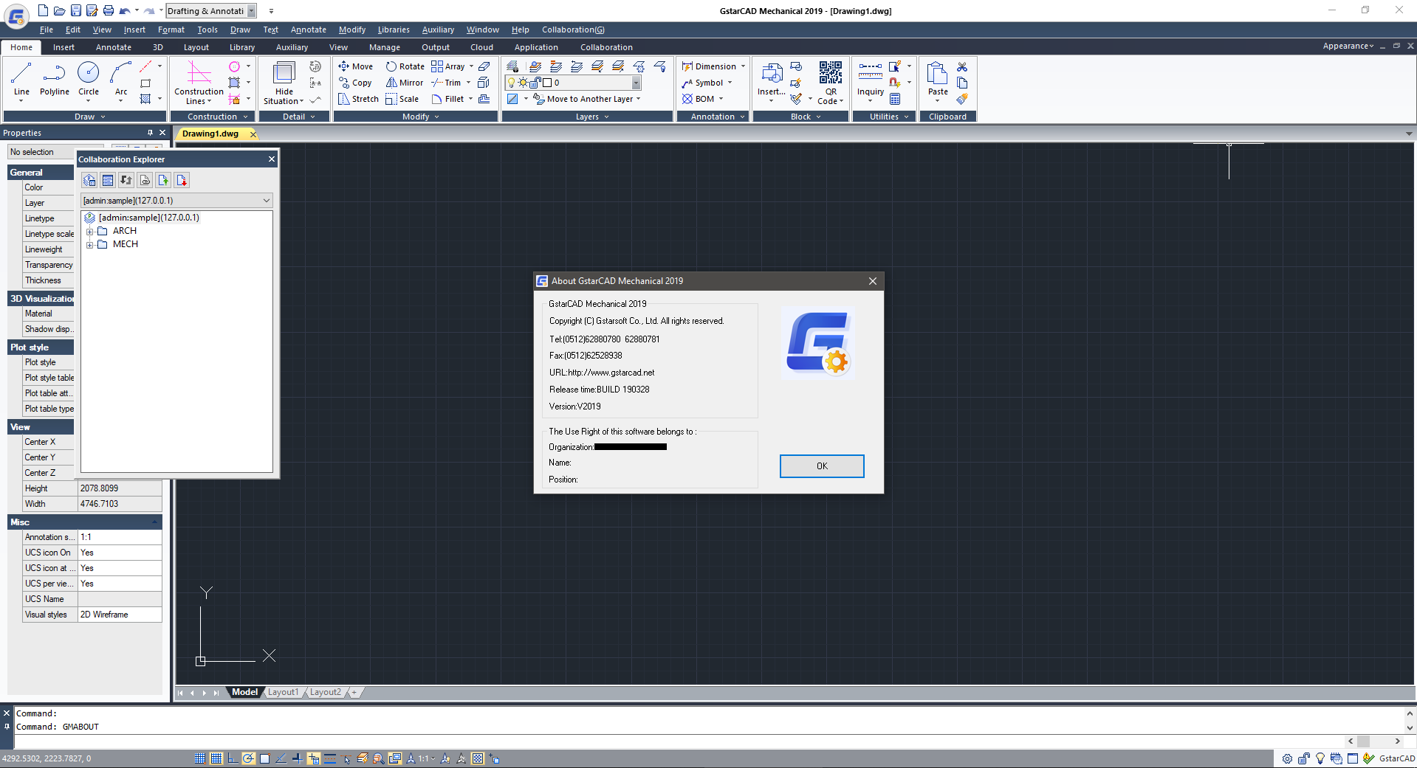Open the Libraries menu
Screen dimensions: 1417x768
coord(394,30)
